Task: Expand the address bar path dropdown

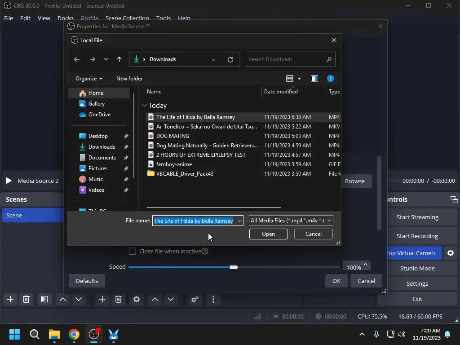Action: 214,60
